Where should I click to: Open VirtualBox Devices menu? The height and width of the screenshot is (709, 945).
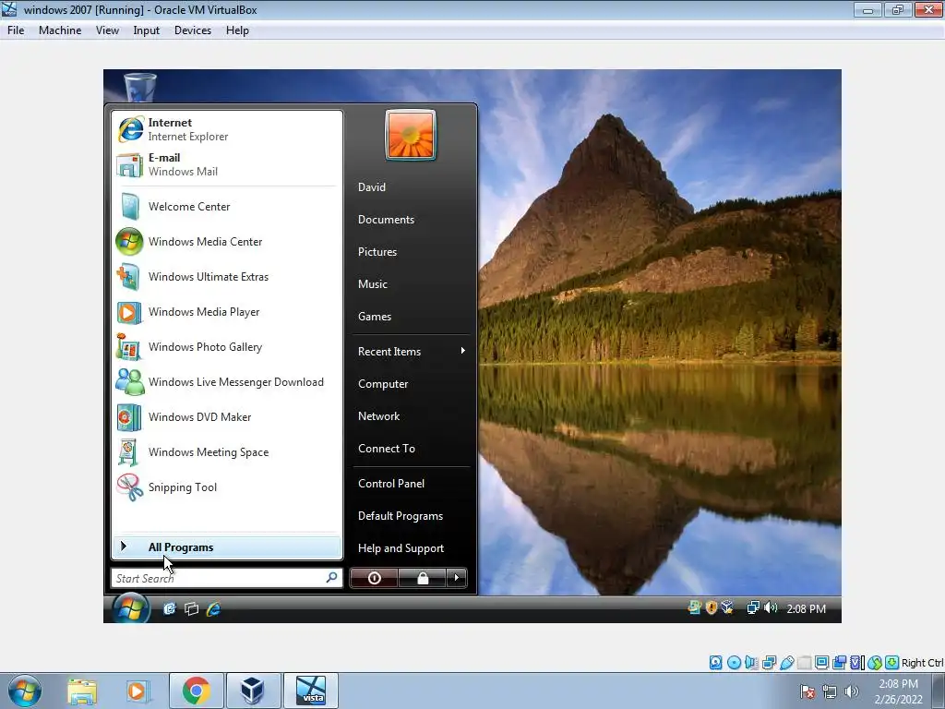tap(193, 30)
